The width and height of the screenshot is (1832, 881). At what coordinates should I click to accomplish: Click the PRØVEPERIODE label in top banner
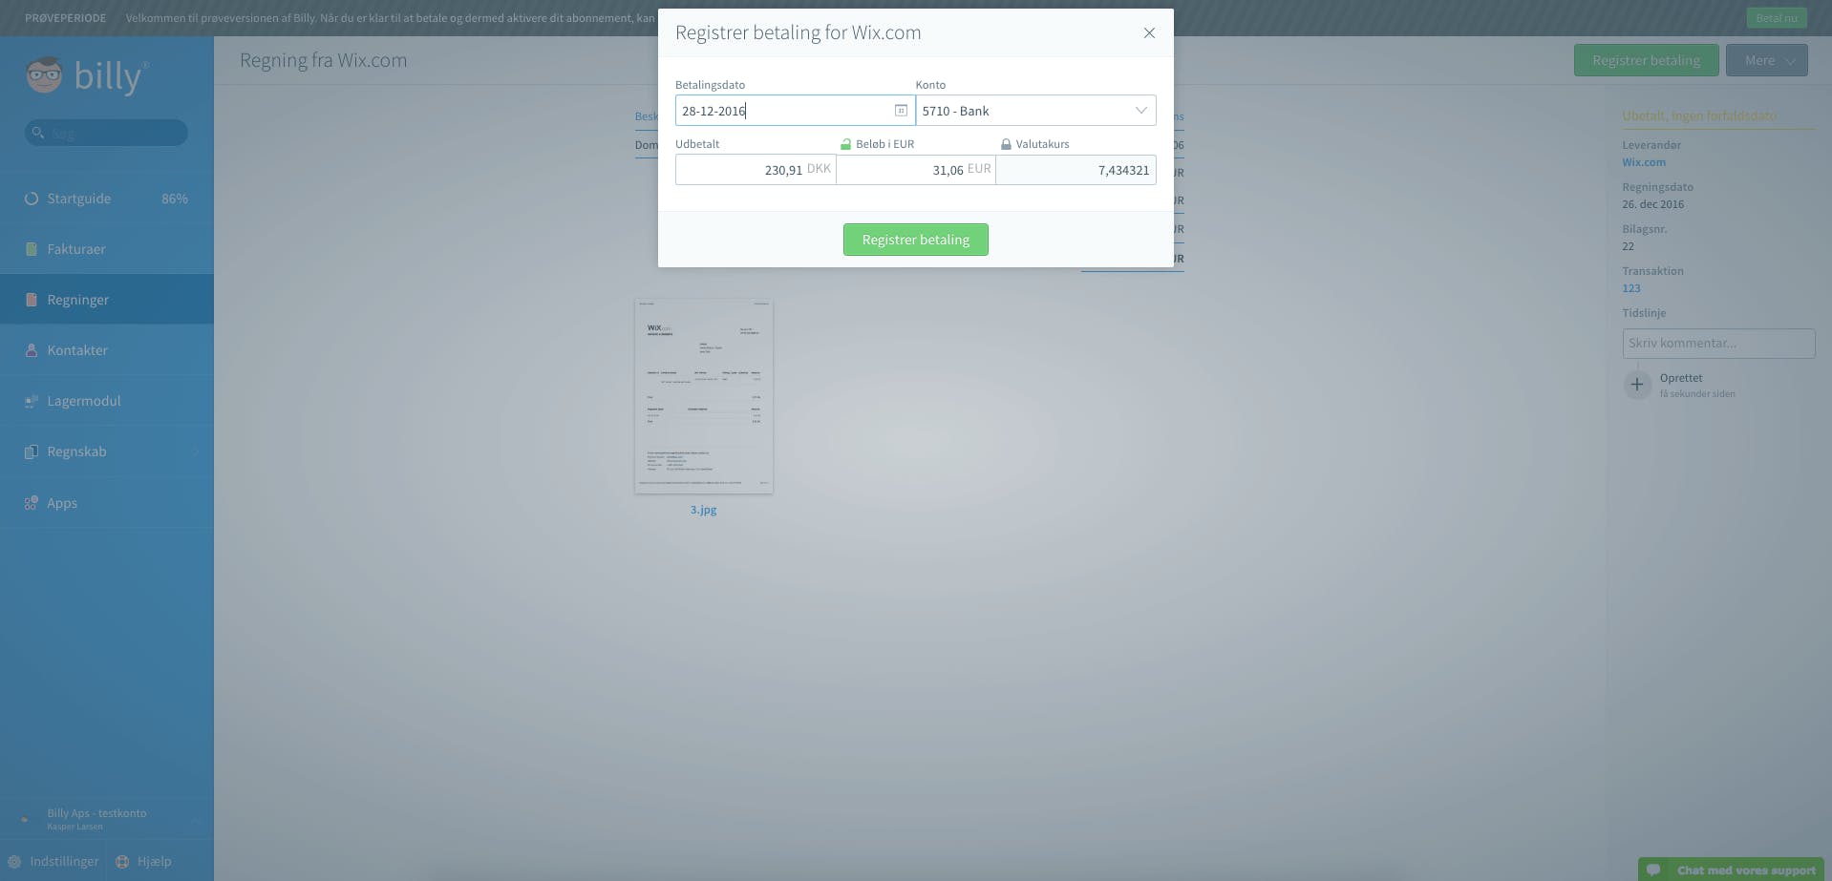point(65,18)
